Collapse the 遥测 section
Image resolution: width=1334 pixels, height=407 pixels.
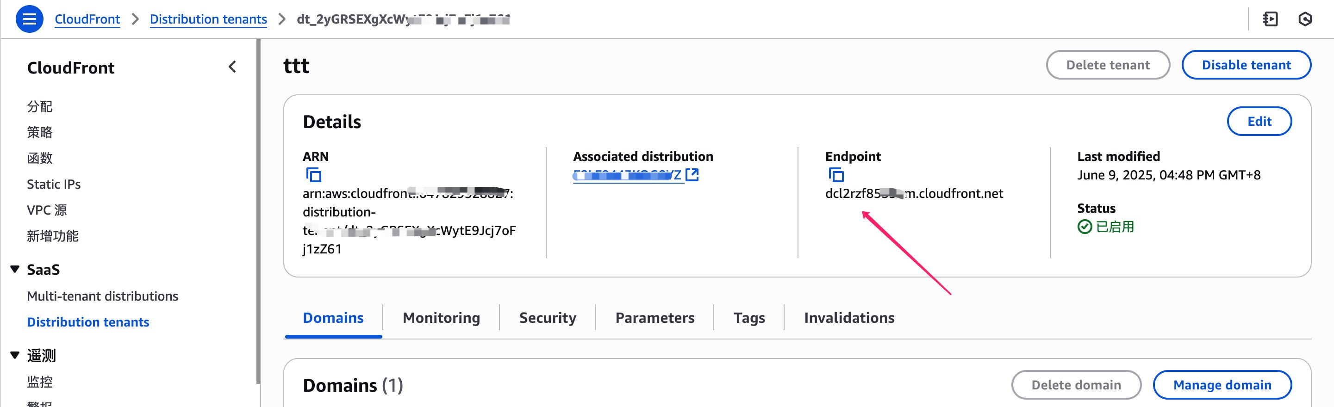coord(15,355)
